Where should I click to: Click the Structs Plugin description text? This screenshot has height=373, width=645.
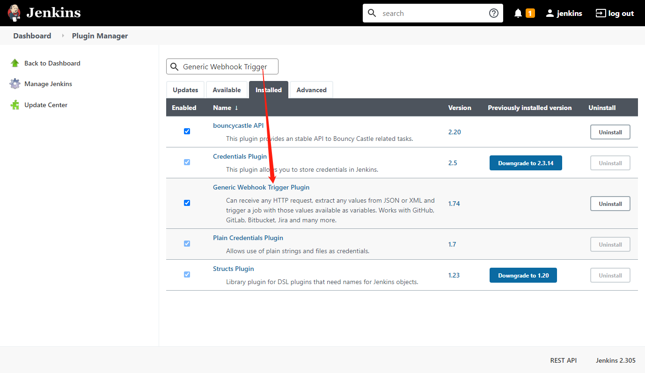coord(322,282)
